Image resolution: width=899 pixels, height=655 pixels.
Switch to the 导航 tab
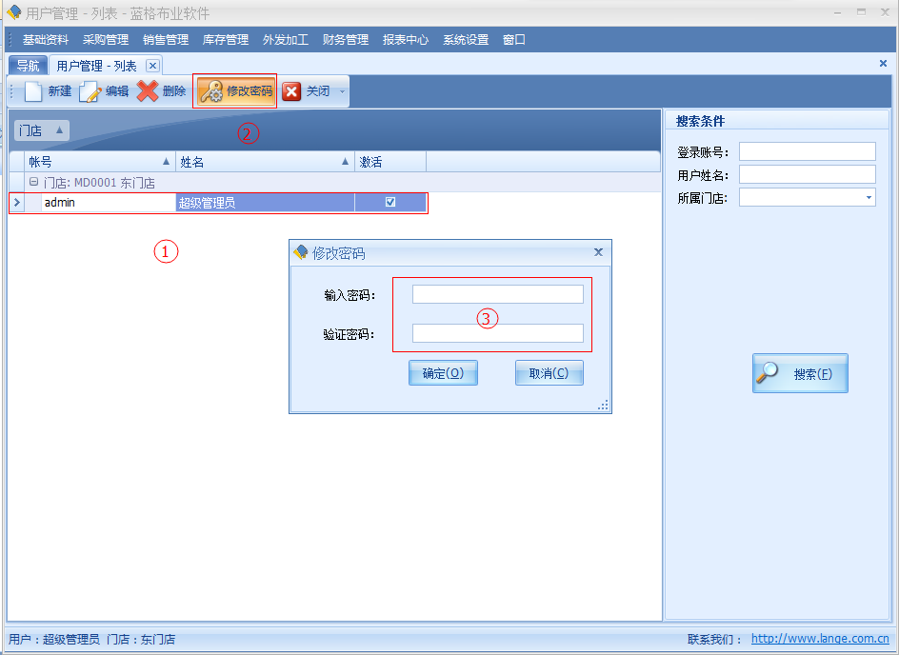[x=29, y=66]
